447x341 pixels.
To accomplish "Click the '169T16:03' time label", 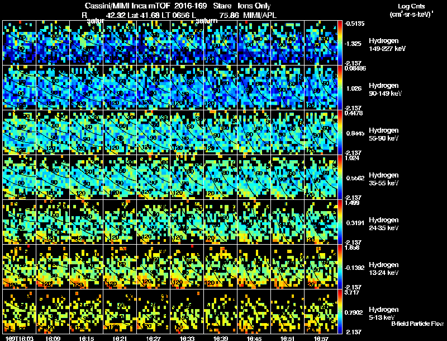I will tap(19, 339).
